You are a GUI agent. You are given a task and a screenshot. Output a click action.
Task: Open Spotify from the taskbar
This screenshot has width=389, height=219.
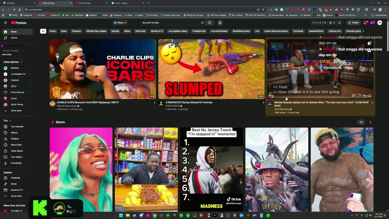[188, 215]
